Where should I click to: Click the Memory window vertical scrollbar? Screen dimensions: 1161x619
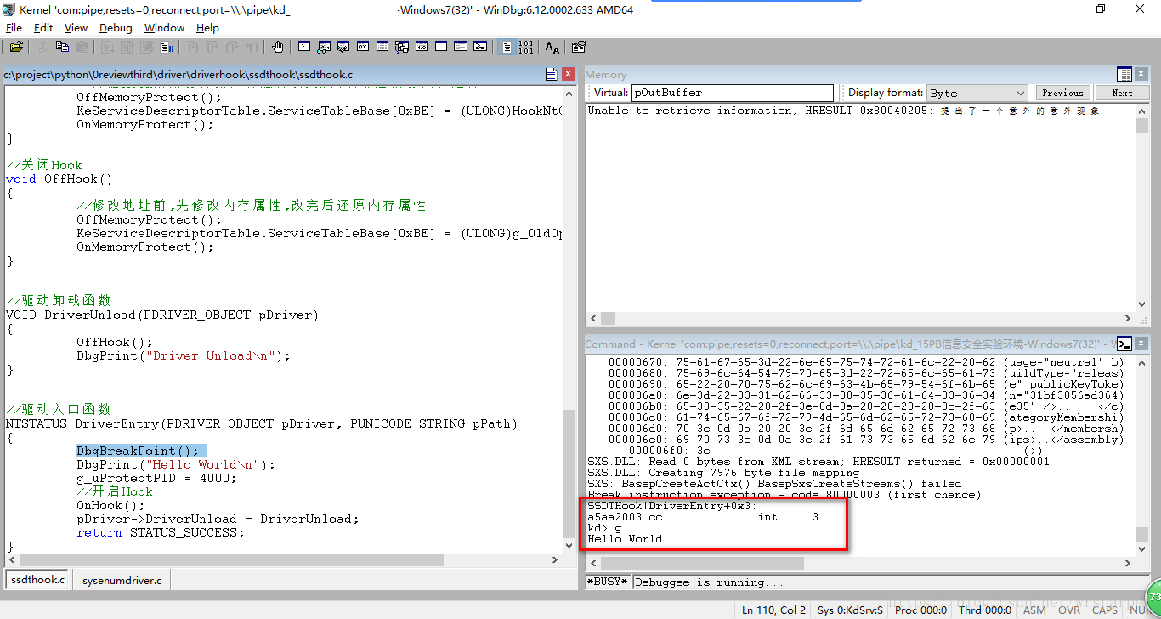tap(1142, 208)
